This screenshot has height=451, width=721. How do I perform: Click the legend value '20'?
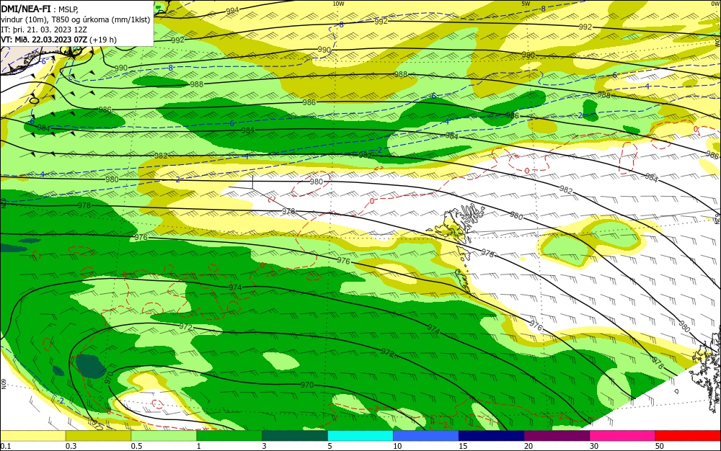point(528,446)
